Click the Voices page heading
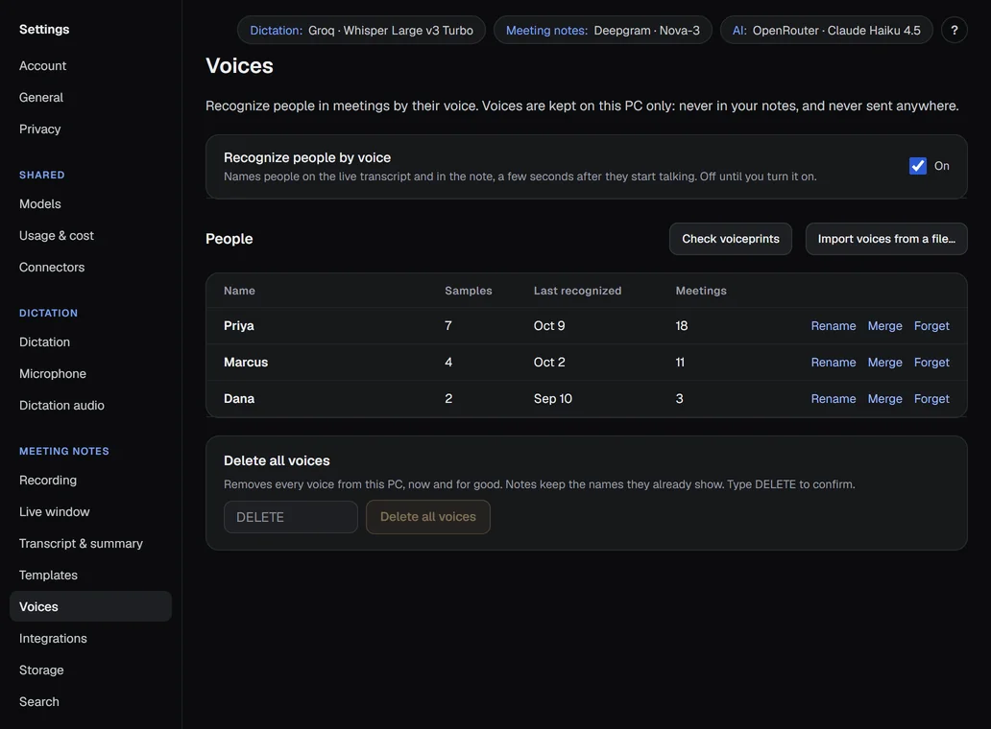The width and height of the screenshot is (991, 729). pyautogui.click(x=239, y=65)
